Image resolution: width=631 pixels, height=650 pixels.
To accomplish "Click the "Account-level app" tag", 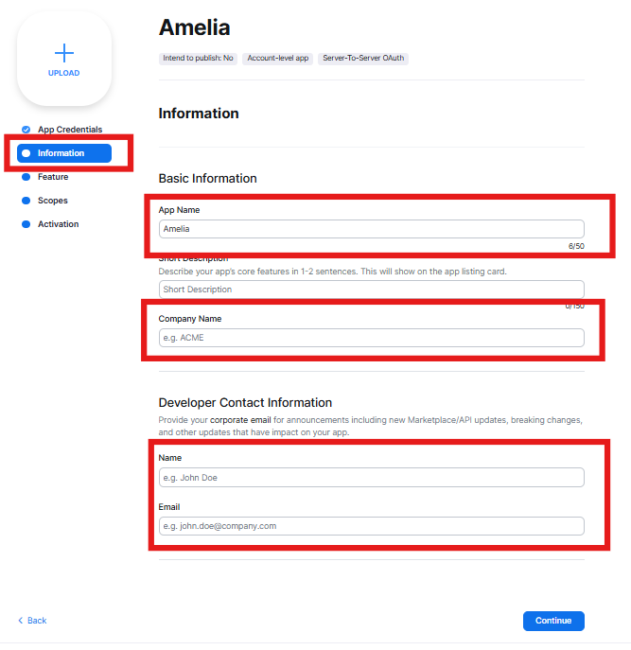I will pos(277,58).
